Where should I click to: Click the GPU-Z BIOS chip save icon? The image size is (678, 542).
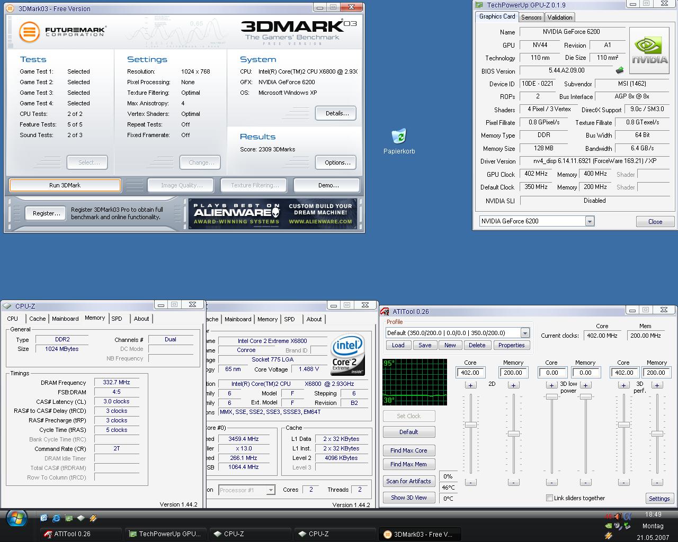point(620,70)
